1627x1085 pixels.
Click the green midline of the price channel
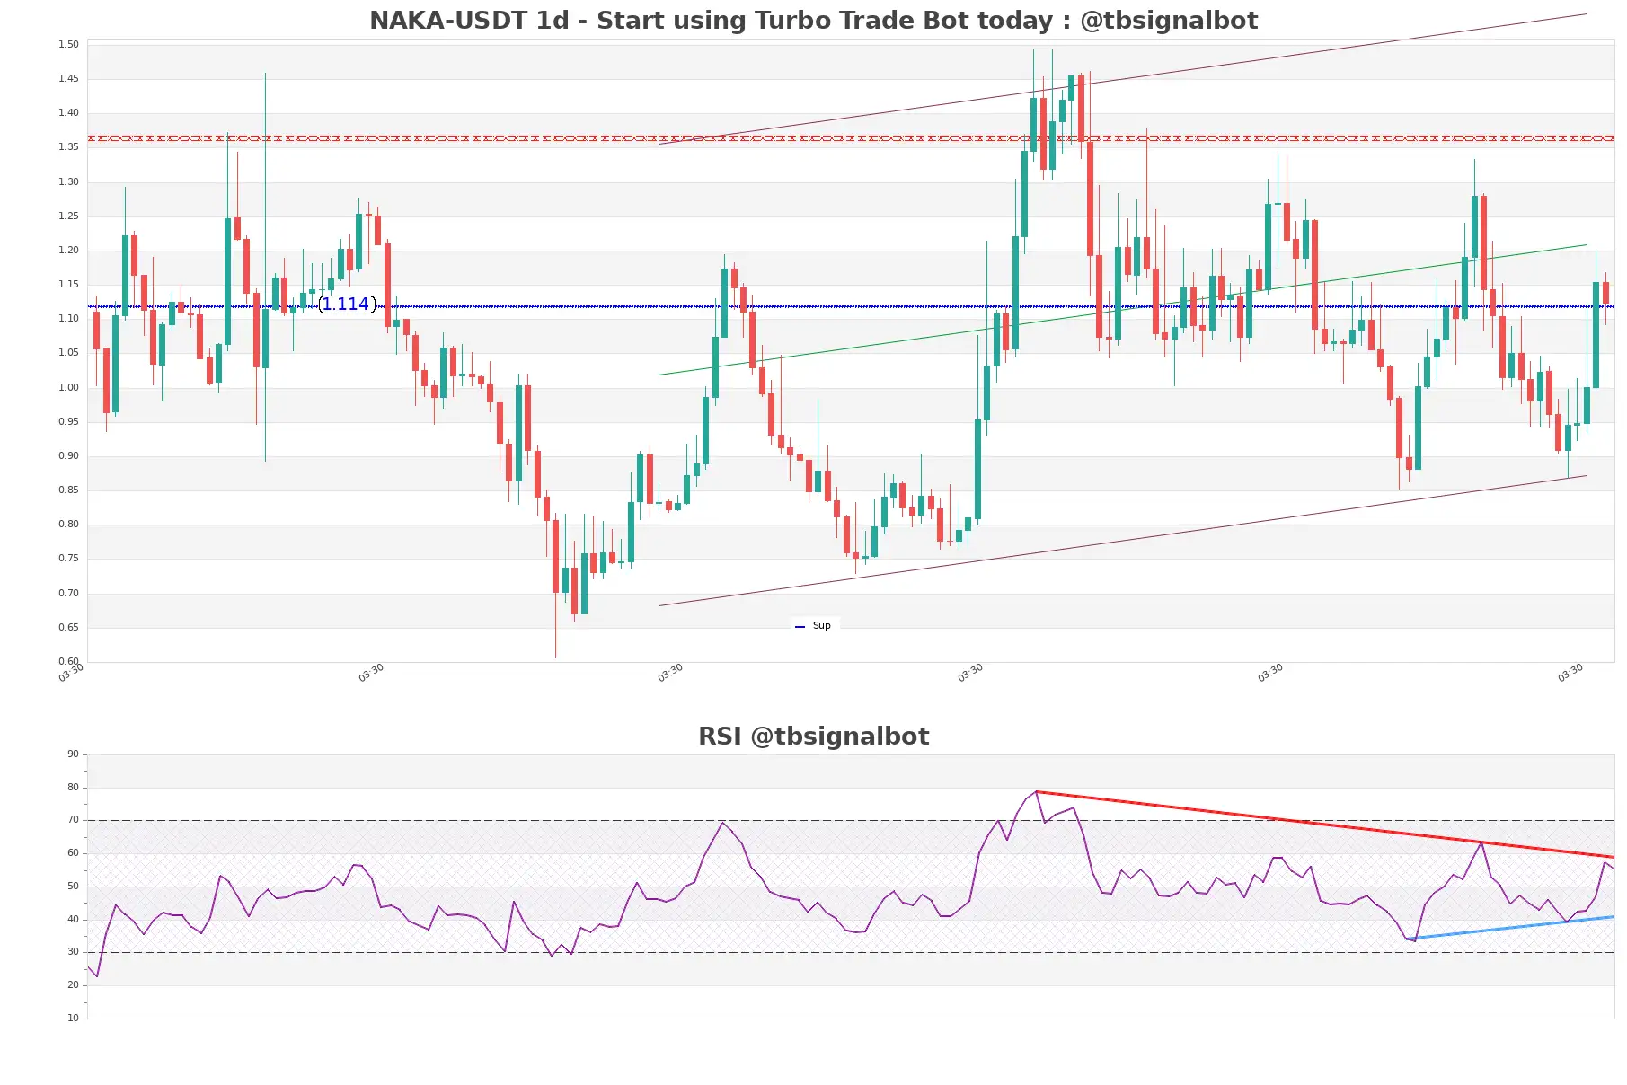tap(1123, 310)
